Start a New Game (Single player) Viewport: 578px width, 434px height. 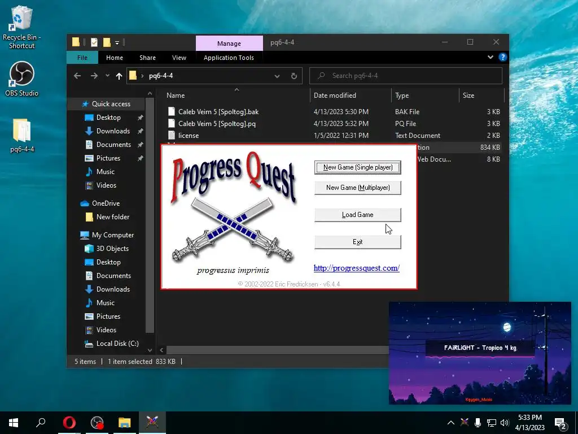pos(357,167)
